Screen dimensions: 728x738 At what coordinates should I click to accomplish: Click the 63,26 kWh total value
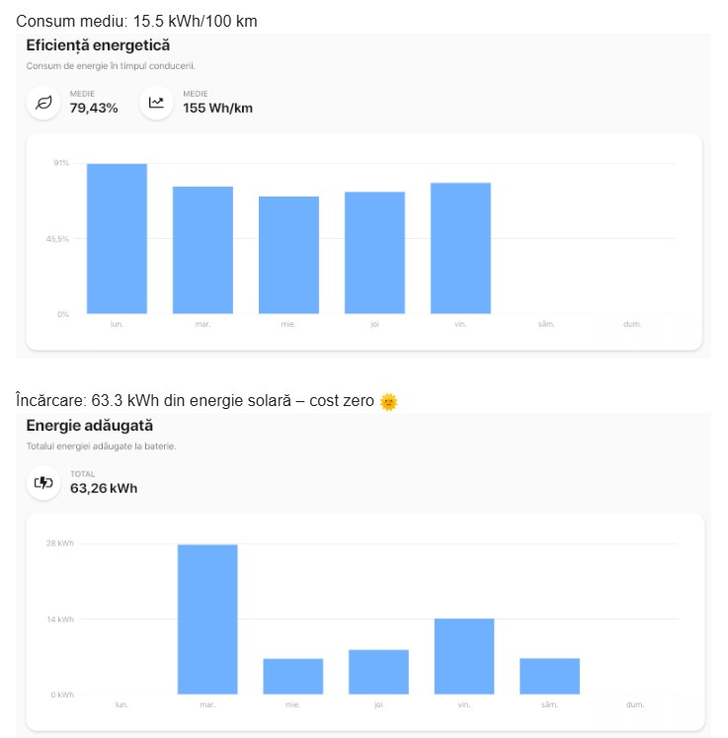pyautogui.click(x=104, y=488)
